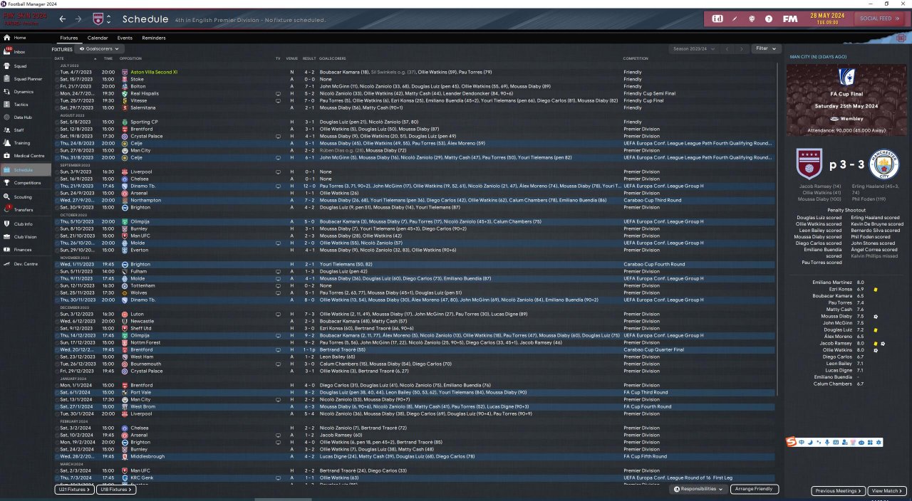Open the soft keyboard icon on Sogou toolbar
This screenshot has width=912, height=501.
(835, 443)
